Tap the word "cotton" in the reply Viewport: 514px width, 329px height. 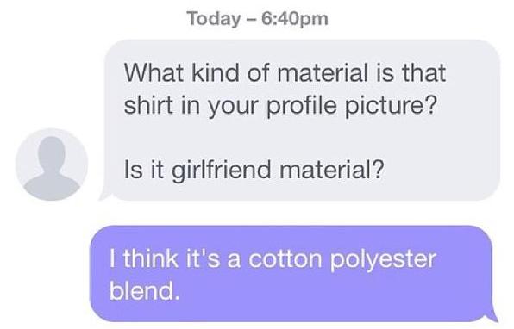[285, 259]
